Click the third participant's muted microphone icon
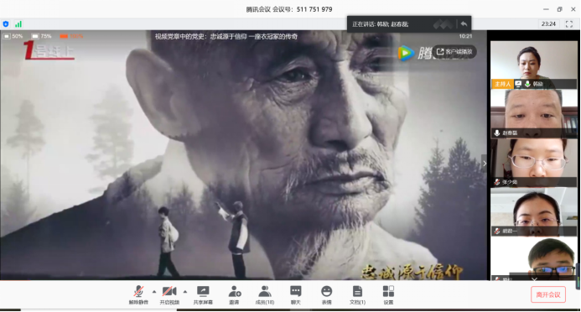The width and height of the screenshot is (581, 312). click(x=497, y=182)
